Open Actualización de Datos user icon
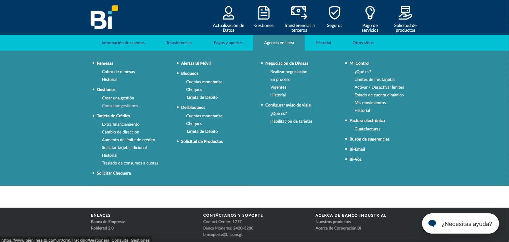 [x=228, y=13]
